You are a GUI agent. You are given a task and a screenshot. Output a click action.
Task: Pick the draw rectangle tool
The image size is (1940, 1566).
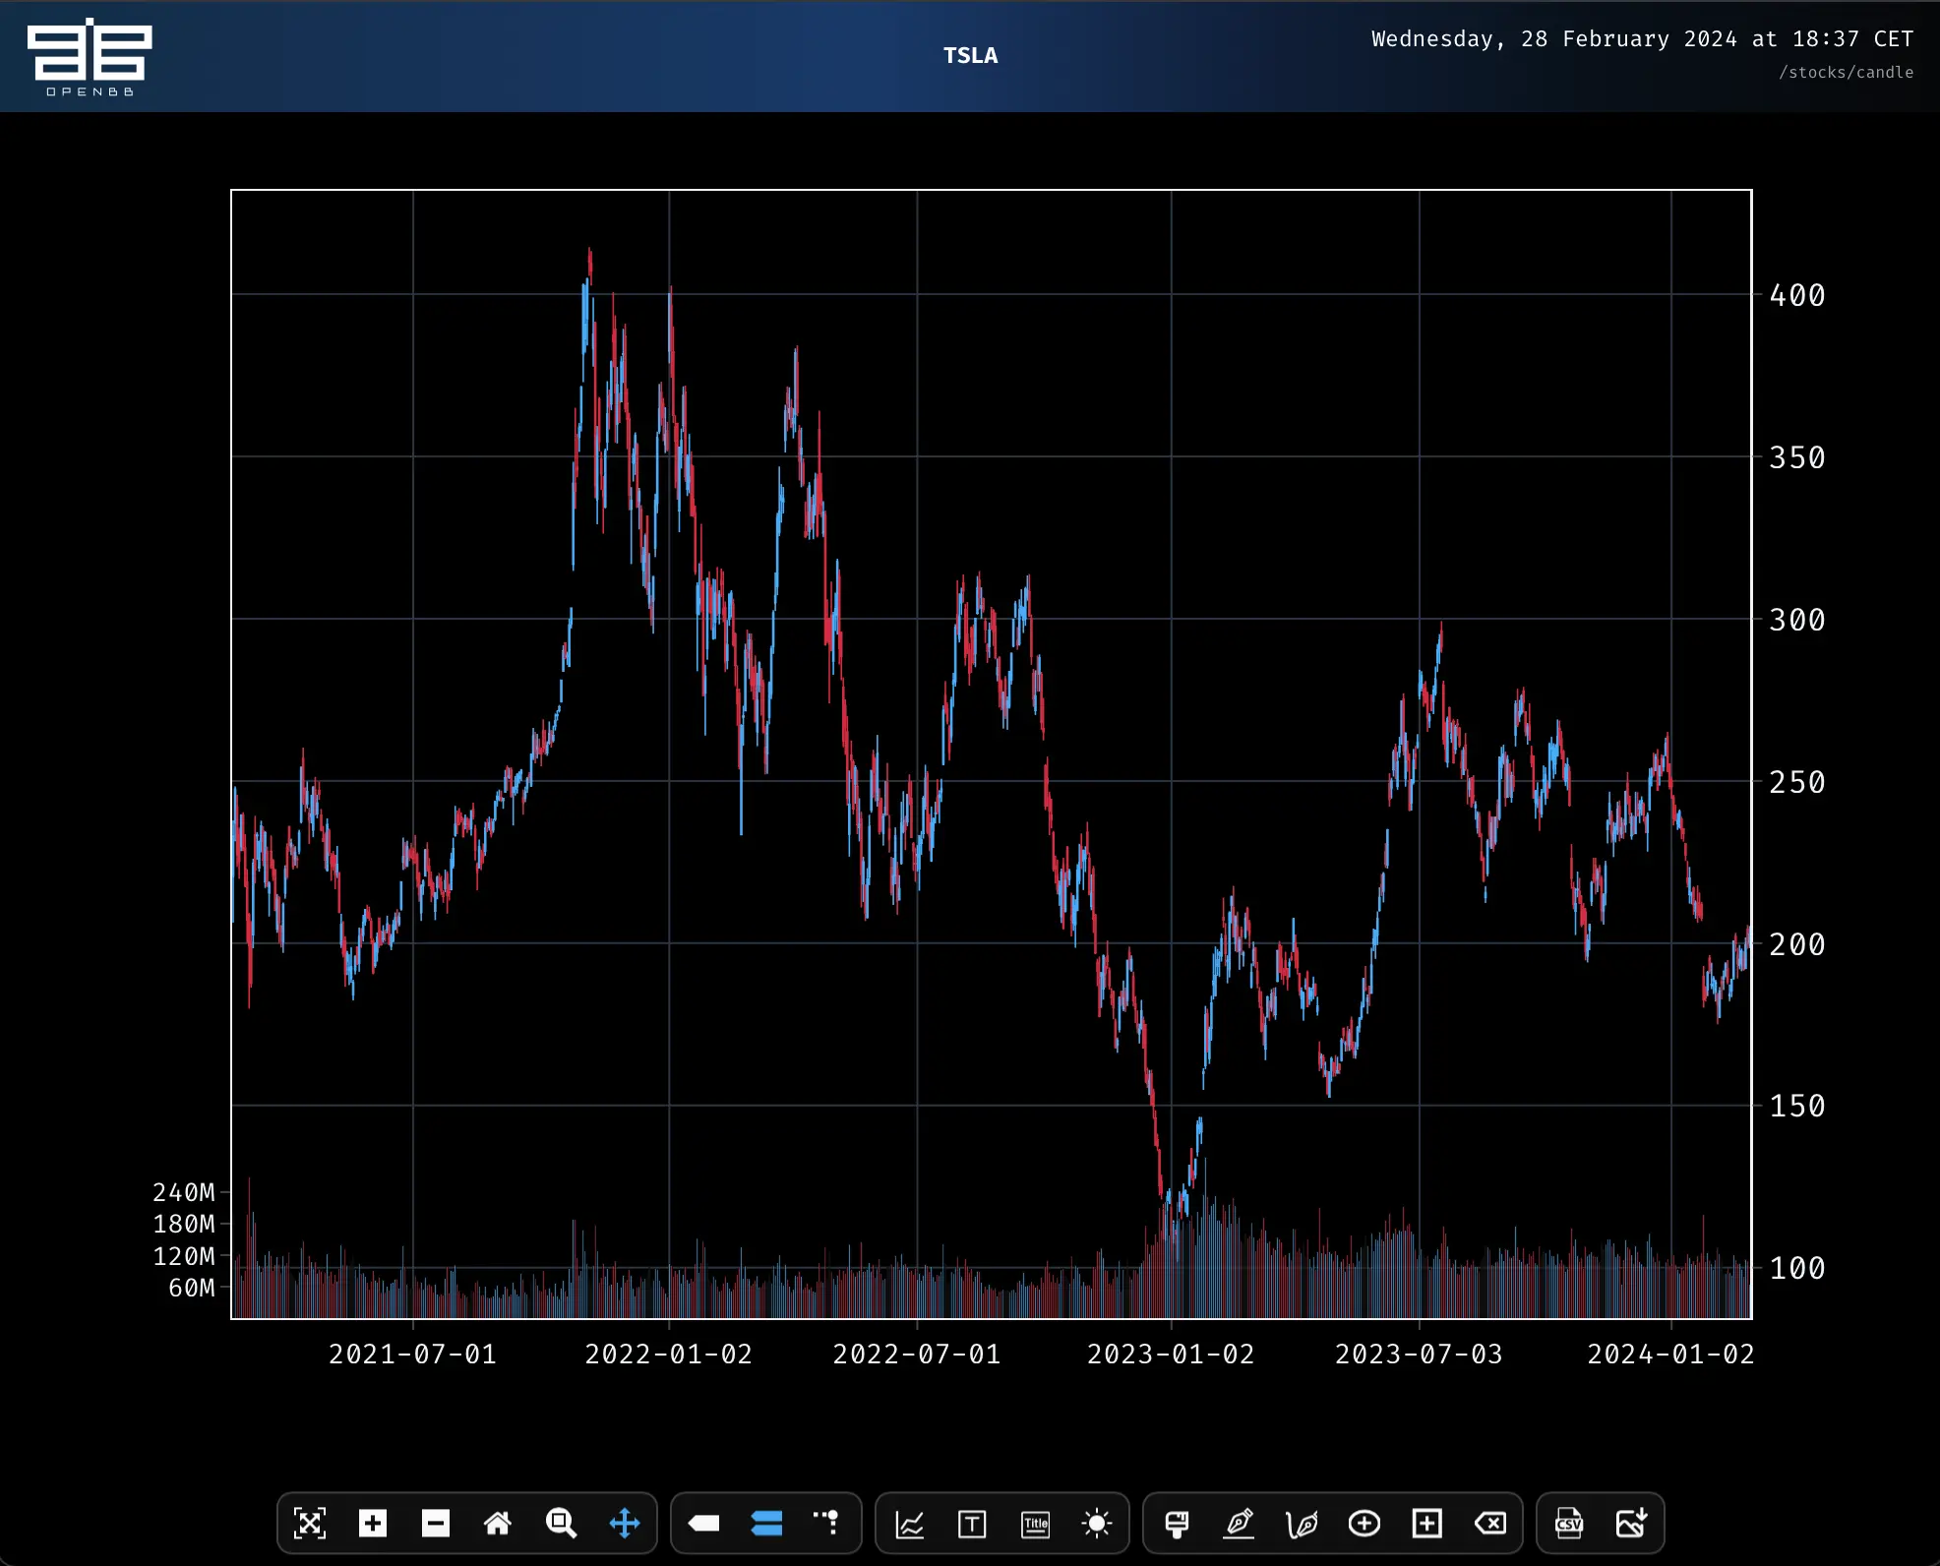click(1427, 1524)
